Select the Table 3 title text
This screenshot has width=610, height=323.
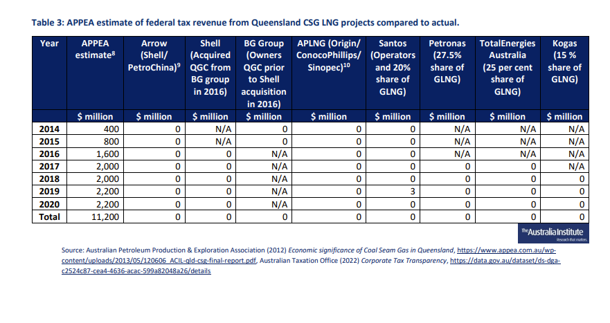[245, 23]
